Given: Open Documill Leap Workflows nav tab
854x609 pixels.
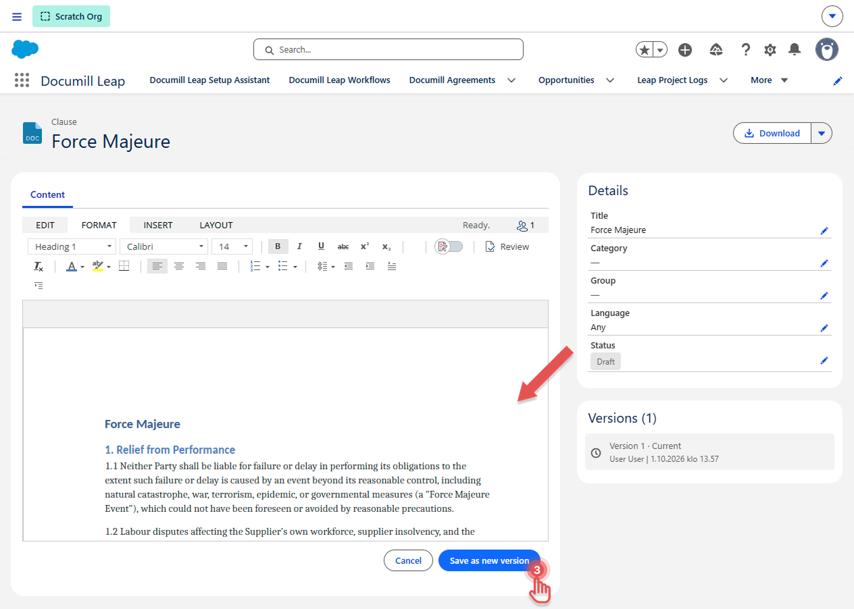Looking at the screenshot, I should 340,80.
